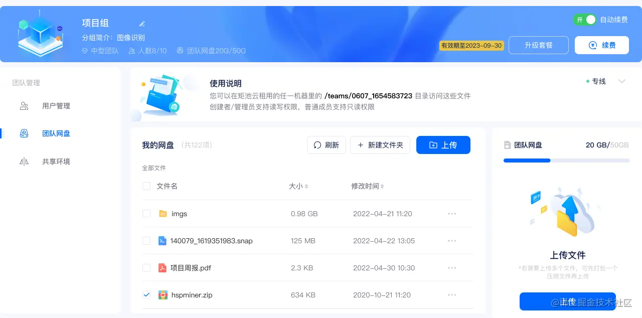Click the imgs folder icon
This screenshot has height=318, width=642.
coord(163,214)
